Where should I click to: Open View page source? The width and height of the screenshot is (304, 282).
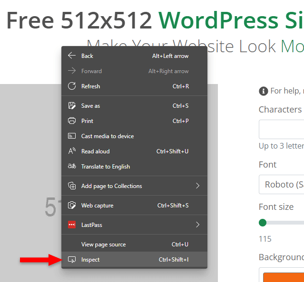tap(134, 244)
